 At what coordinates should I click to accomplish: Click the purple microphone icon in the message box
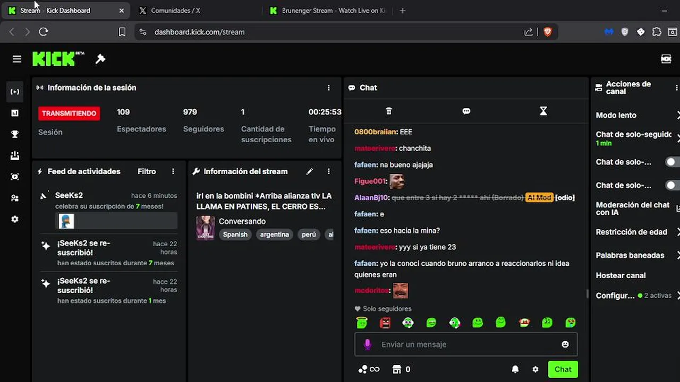click(x=367, y=344)
